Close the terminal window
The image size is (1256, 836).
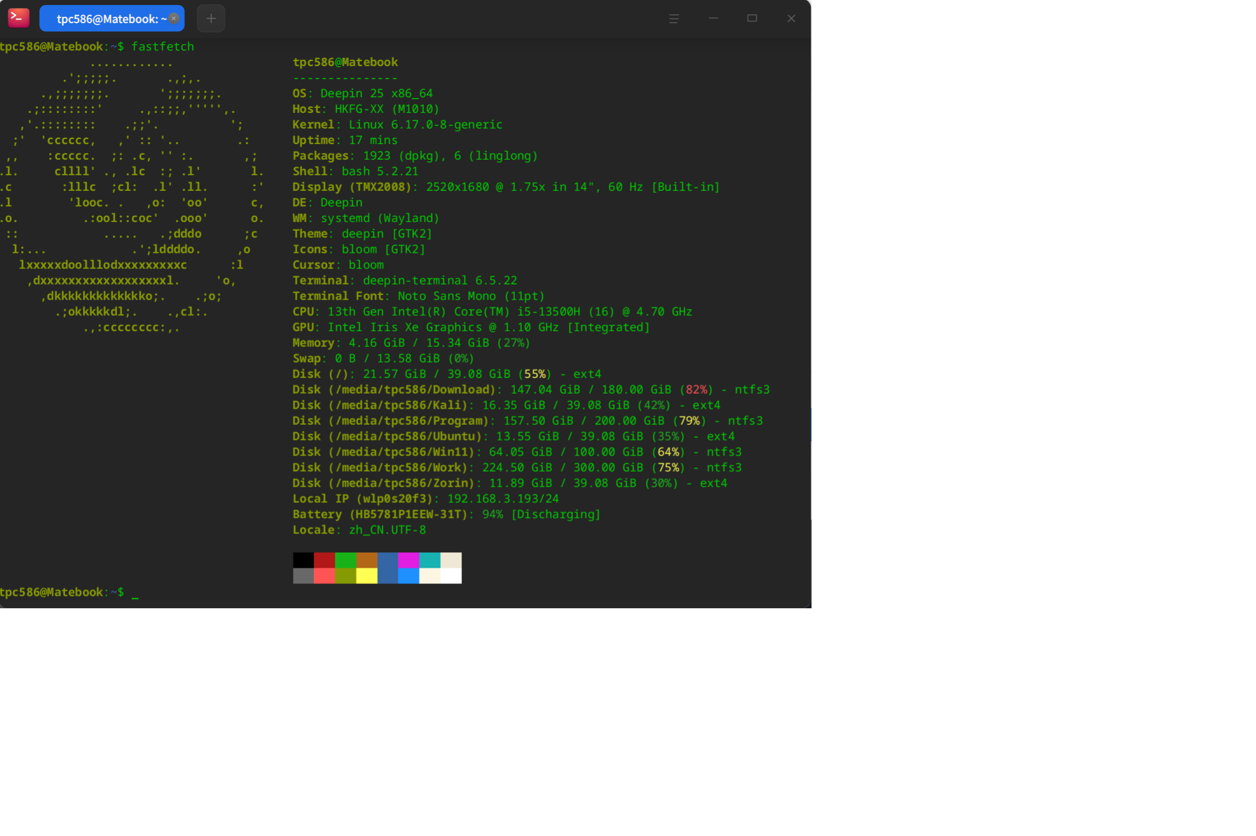(791, 19)
